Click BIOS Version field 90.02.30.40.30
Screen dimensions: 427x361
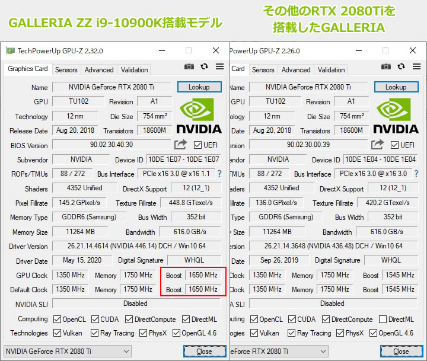point(111,145)
